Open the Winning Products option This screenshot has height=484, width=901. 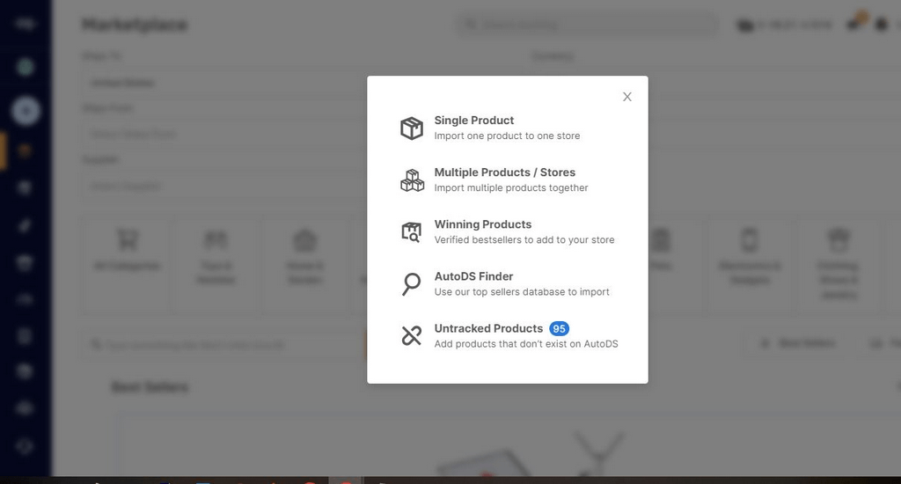[x=482, y=224]
